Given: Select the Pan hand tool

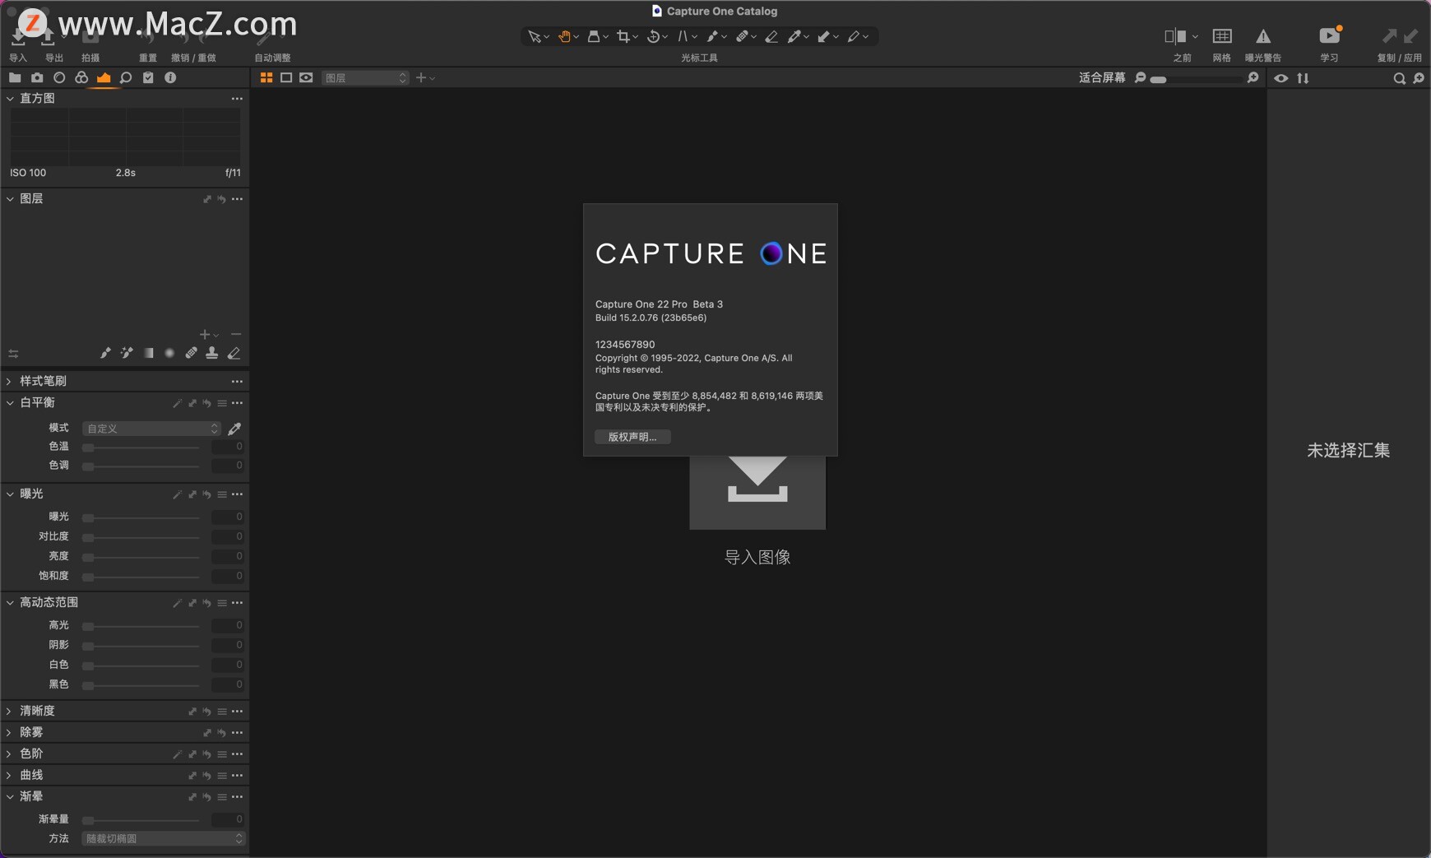Looking at the screenshot, I should [x=564, y=36].
